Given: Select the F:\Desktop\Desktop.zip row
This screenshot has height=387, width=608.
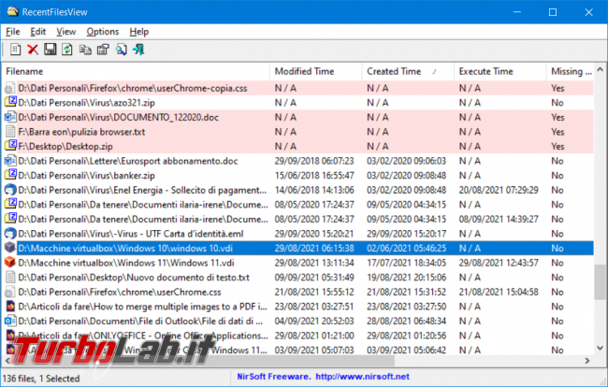Looking at the screenshot, I should click(x=298, y=147).
